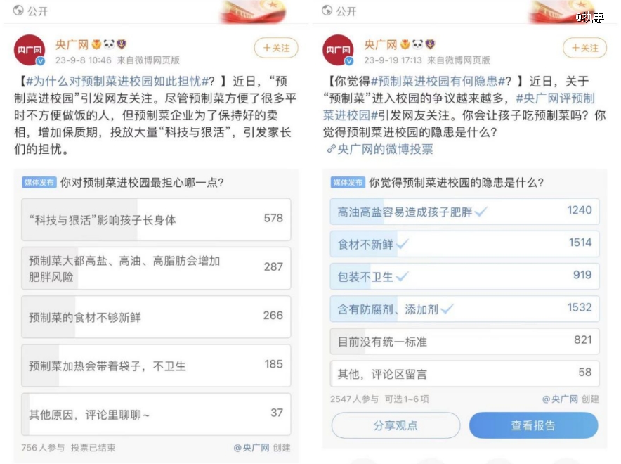Click left poll's 媒体发布 label badge
The height and width of the screenshot is (464, 621).
pos(39,182)
